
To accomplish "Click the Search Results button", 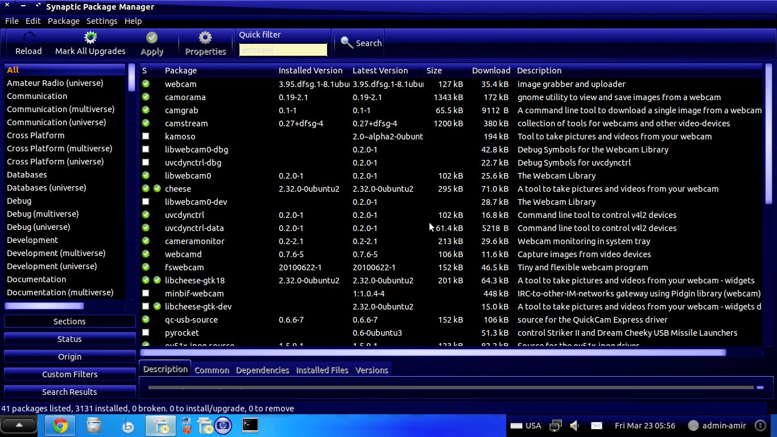I will pos(69,392).
